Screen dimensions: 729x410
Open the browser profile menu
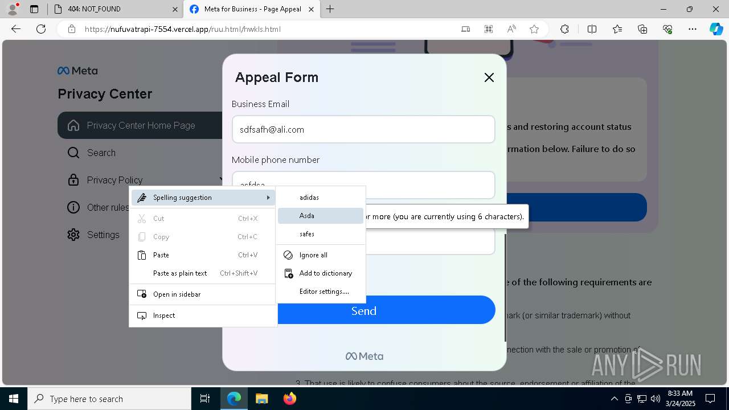click(13, 9)
